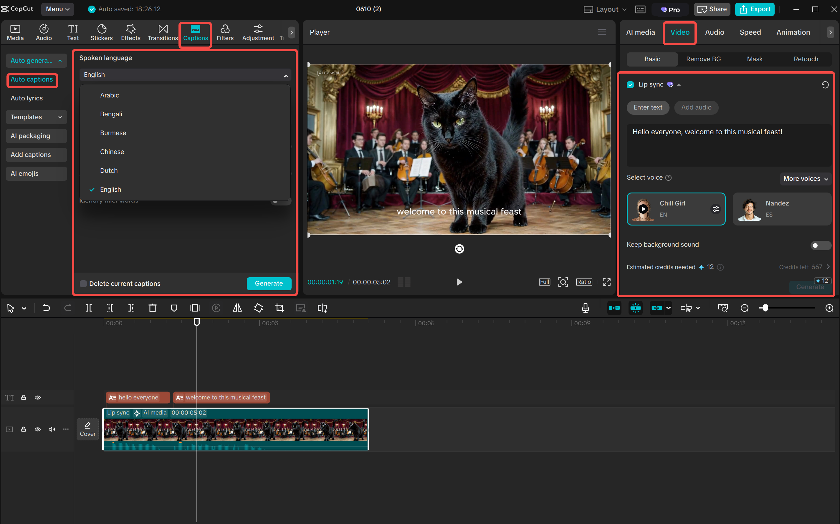Click the Delete icon in the timeline toolbar
840x524 pixels.
coord(153,308)
